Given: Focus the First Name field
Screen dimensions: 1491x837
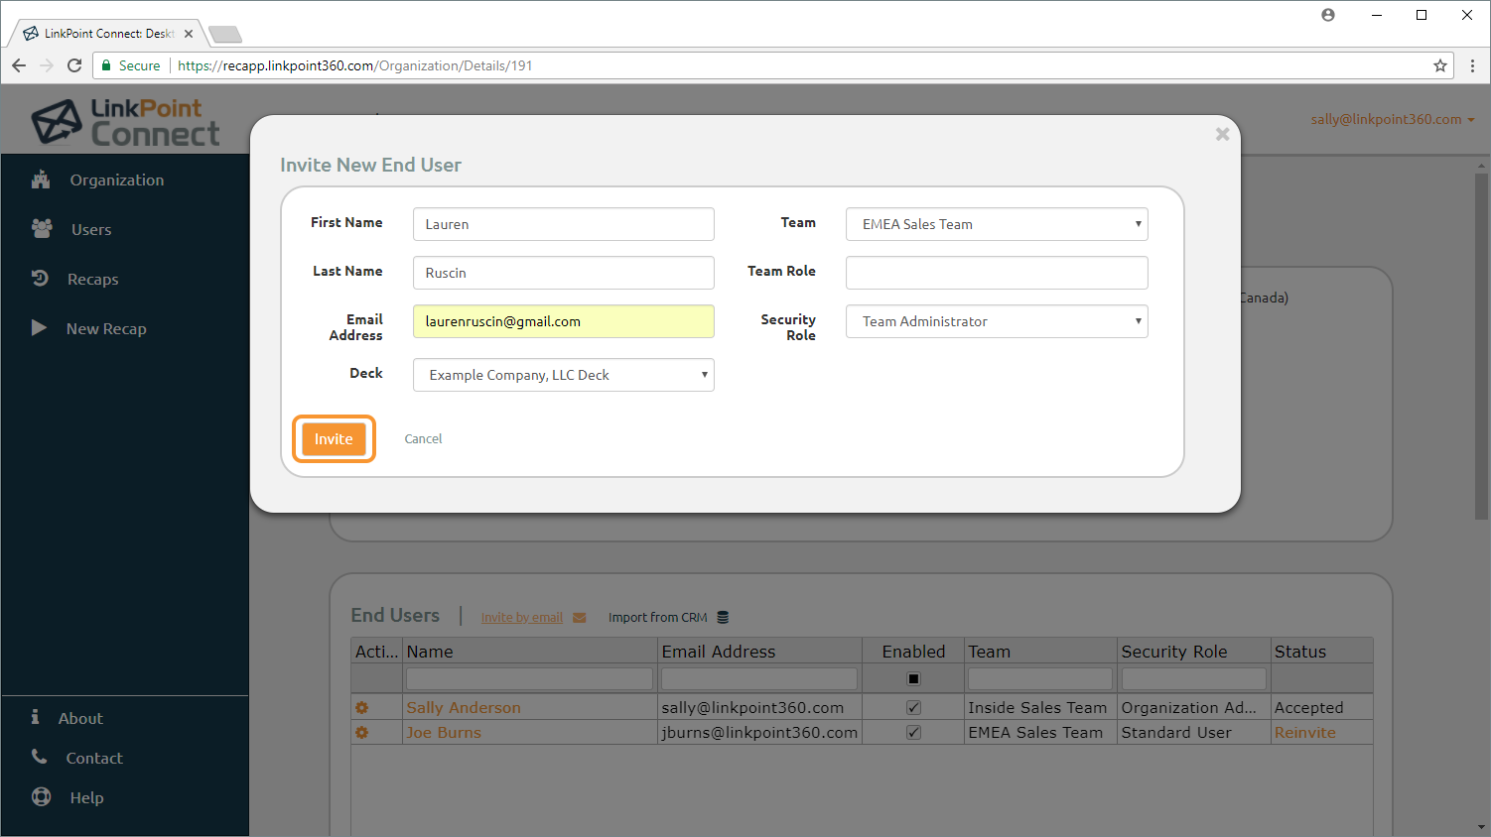Looking at the screenshot, I should pos(564,224).
